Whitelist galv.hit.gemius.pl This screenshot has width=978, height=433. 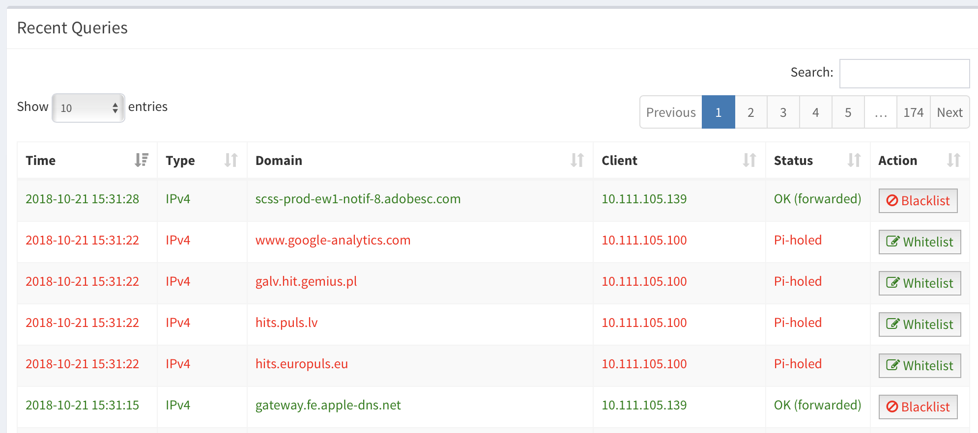click(x=920, y=283)
